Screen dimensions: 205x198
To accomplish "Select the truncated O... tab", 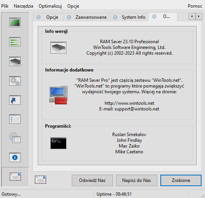I will (x=163, y=16).
